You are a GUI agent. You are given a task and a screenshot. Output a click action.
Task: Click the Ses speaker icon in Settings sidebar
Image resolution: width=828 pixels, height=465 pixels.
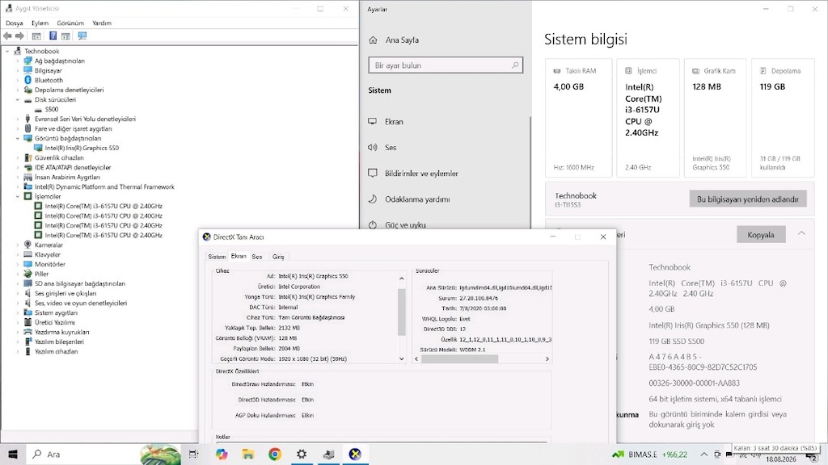click(x=373, y=147)
